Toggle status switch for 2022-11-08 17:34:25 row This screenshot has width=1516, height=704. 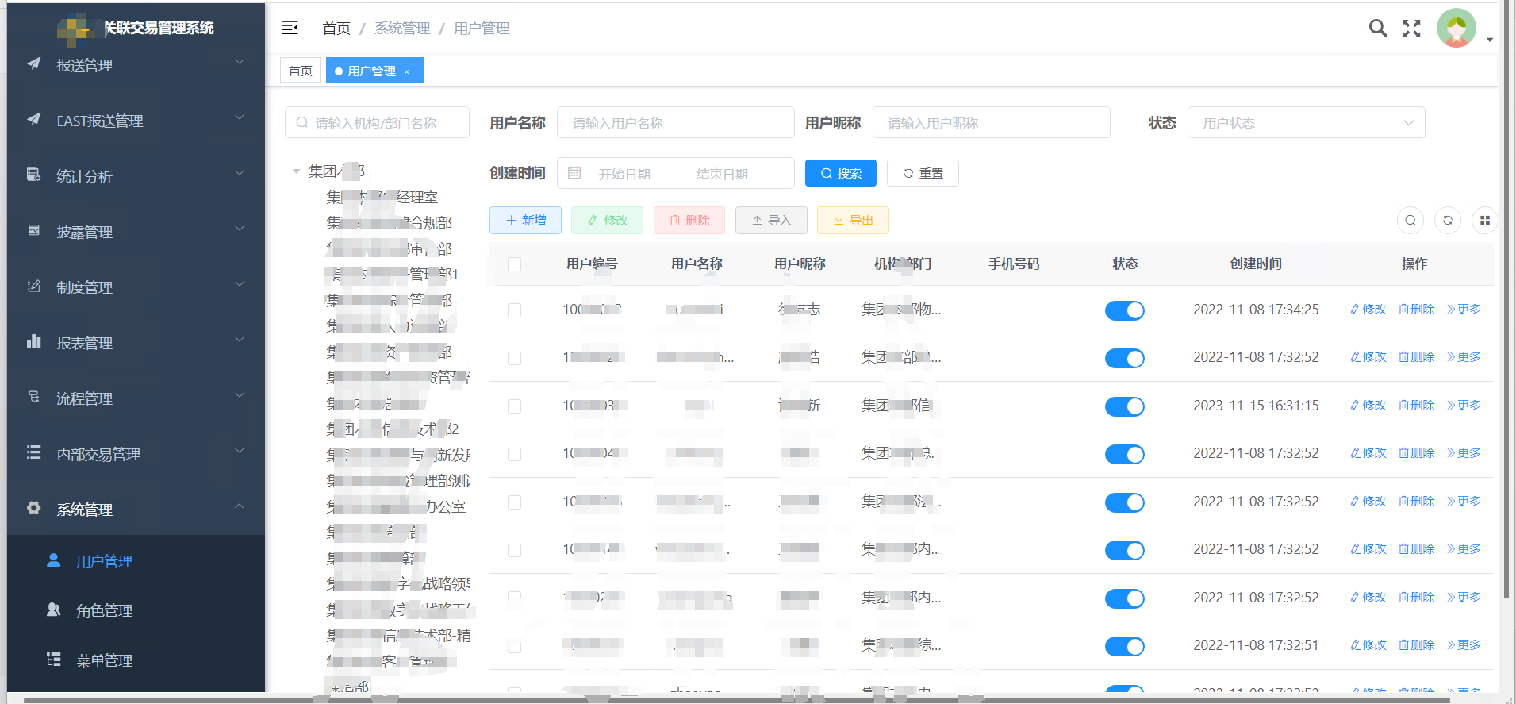tap(1125, 310)
